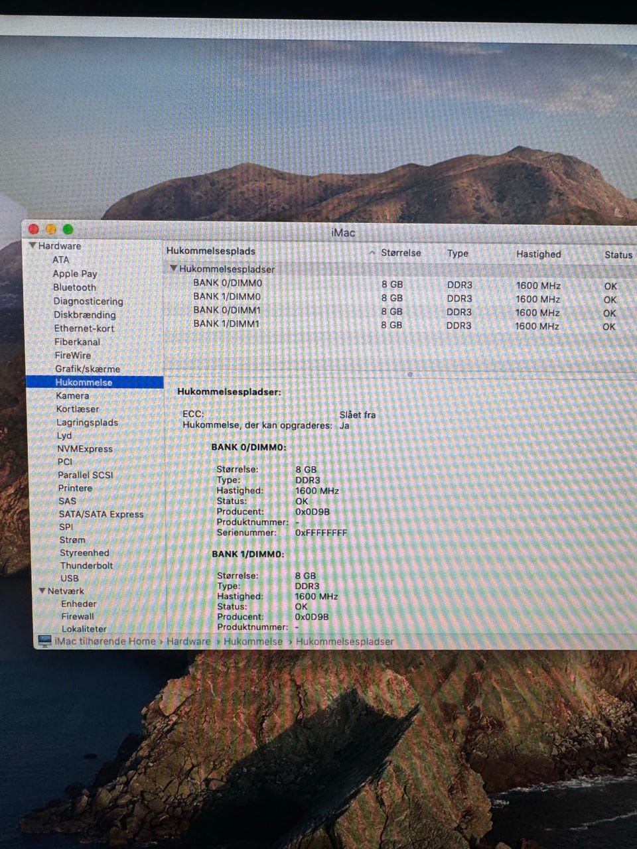
Task: Collapse the Hukommelsespladser disclosure triangle
Action: click(174, 269)
